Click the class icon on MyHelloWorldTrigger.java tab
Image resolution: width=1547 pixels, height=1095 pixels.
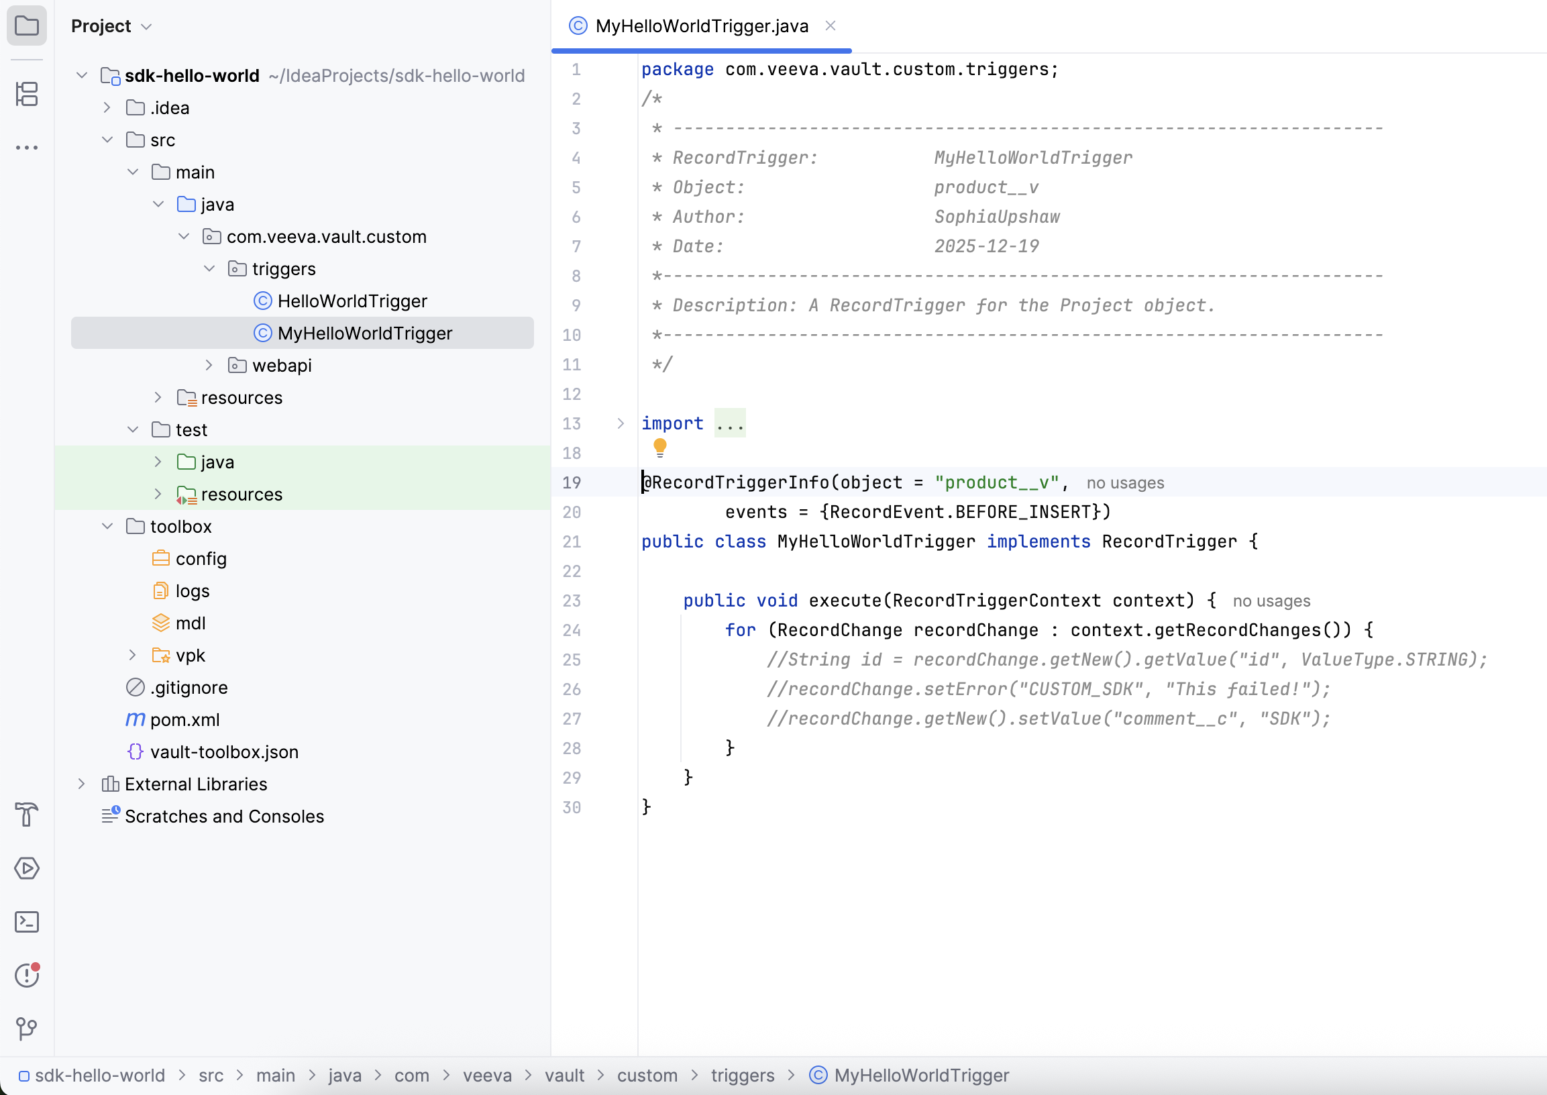(x=578, y=25)
